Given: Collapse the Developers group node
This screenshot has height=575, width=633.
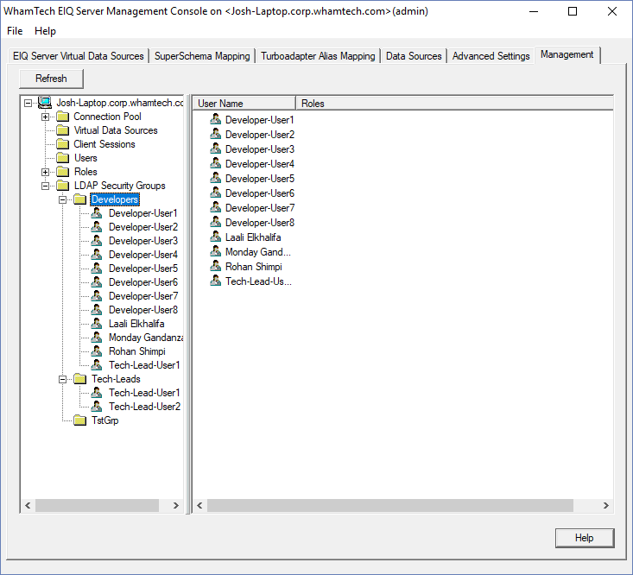Looking at the screenshot, I should 63,199.
